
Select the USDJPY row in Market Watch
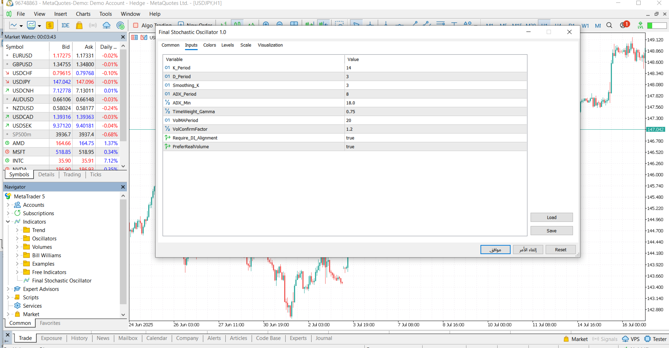tap(62, 82)
